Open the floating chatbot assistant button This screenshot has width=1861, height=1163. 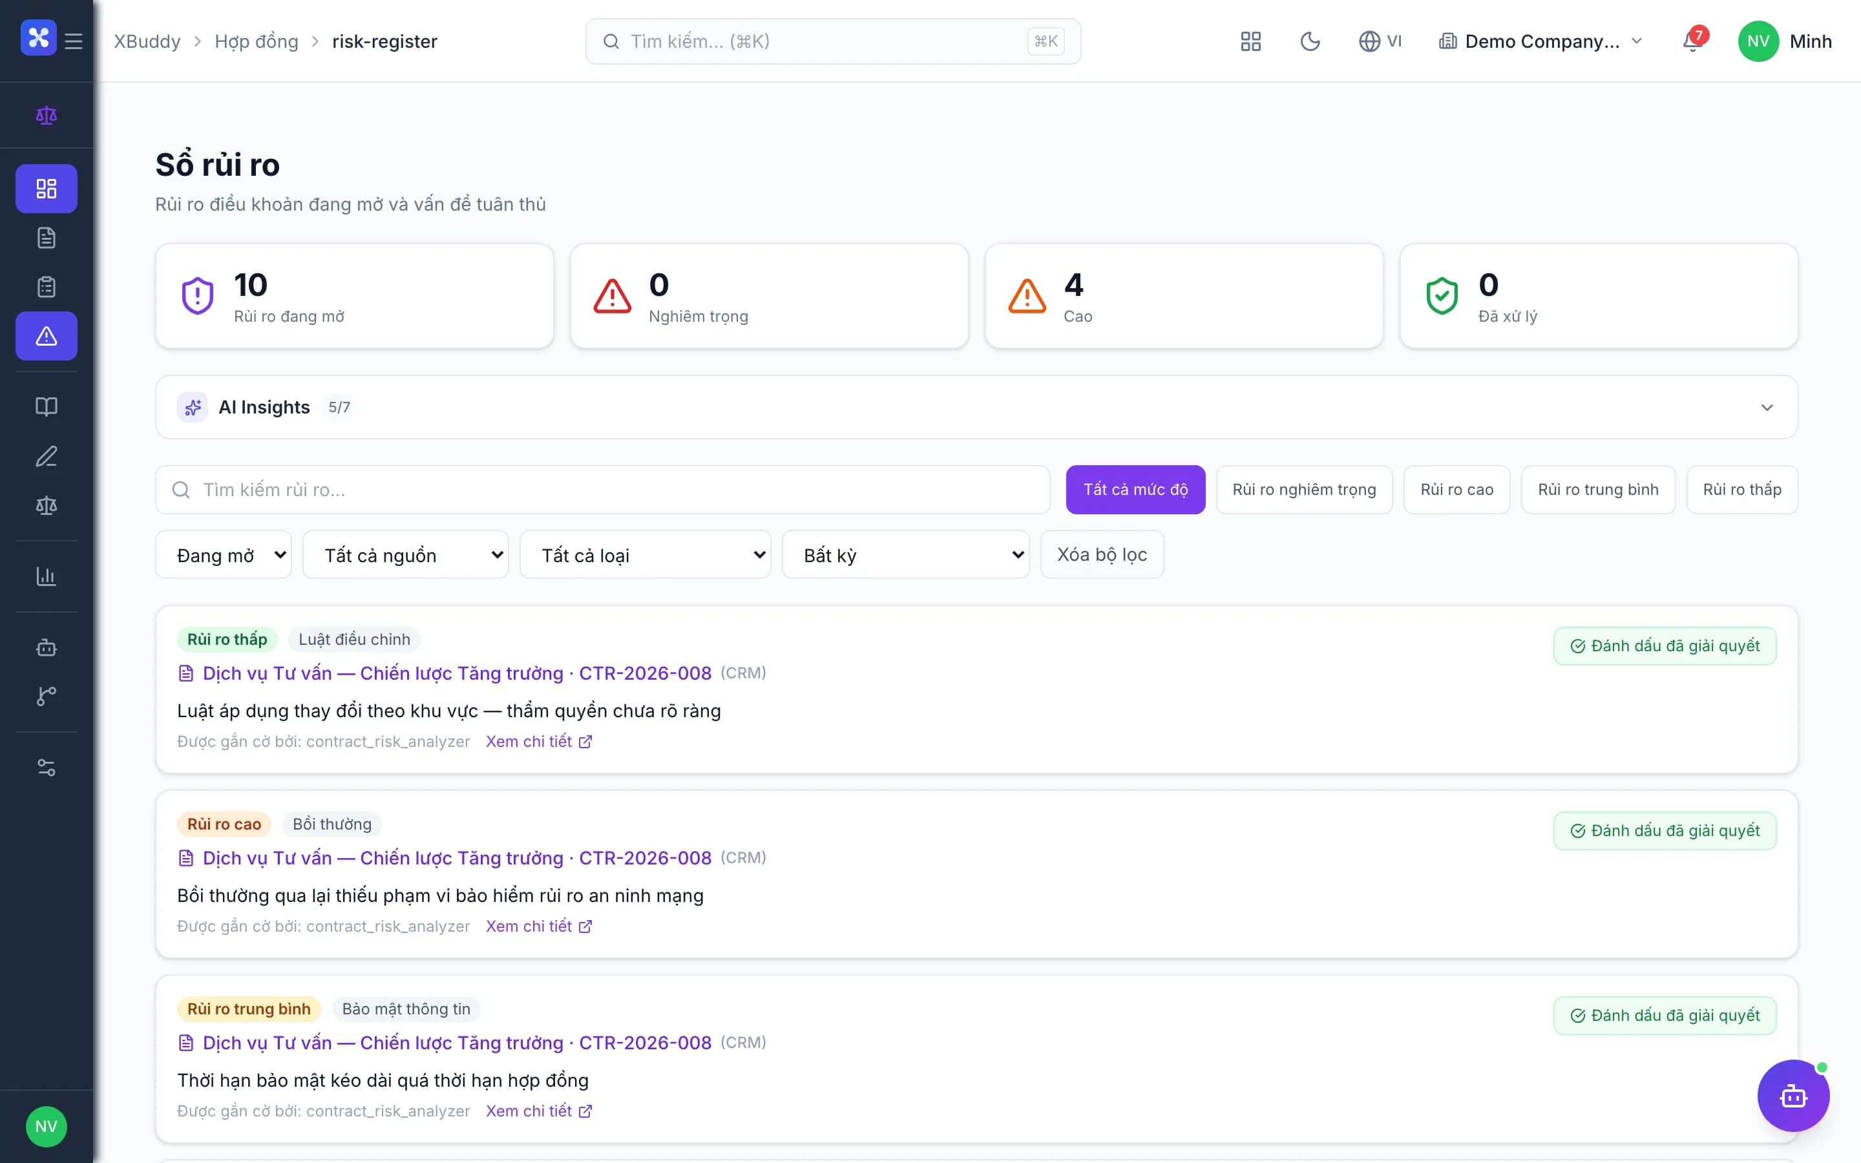[1793, 1096]
